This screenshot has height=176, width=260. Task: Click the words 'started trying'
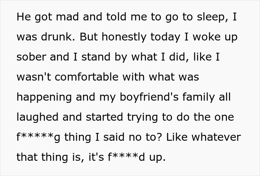[122, 117]
